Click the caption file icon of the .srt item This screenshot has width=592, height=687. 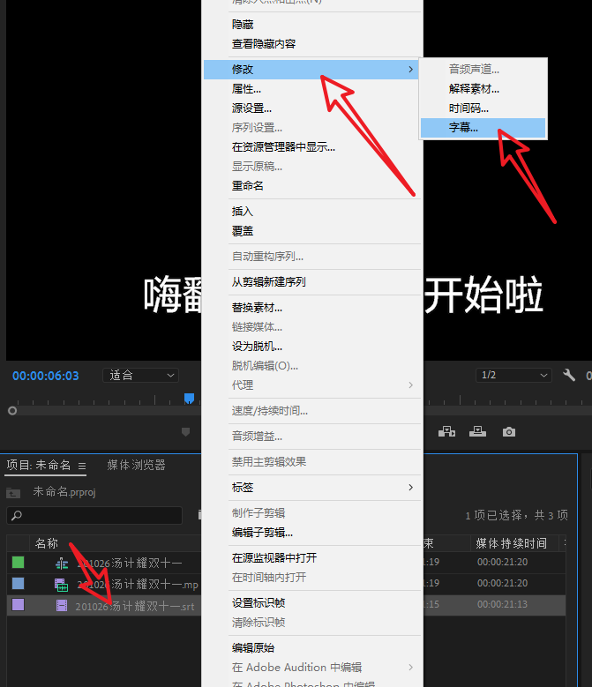point(62,606)
